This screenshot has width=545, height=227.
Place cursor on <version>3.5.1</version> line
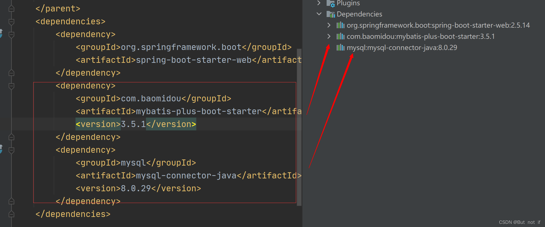tap(136, 124)
